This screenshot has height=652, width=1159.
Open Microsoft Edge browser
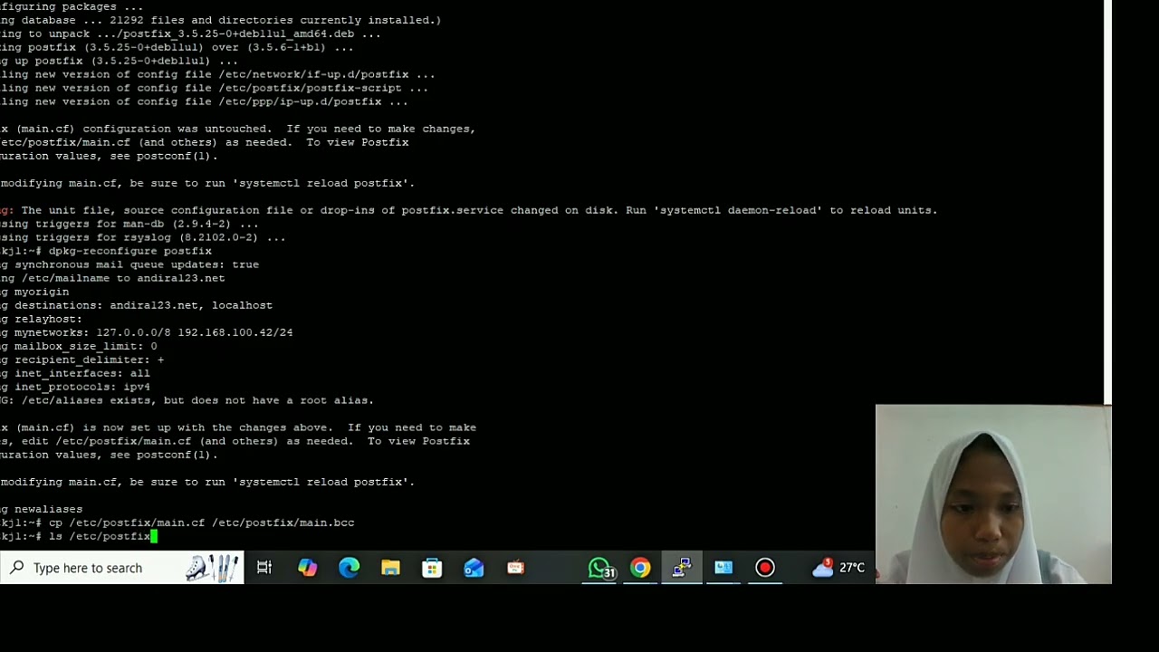click(350, 568)
